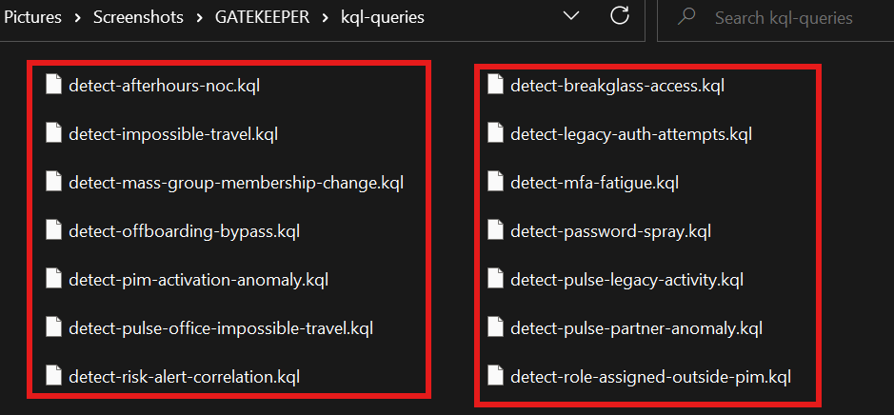Click detect-breakglass-access.kql file icon
The image size is (894, 415).
tap(495, 85)
